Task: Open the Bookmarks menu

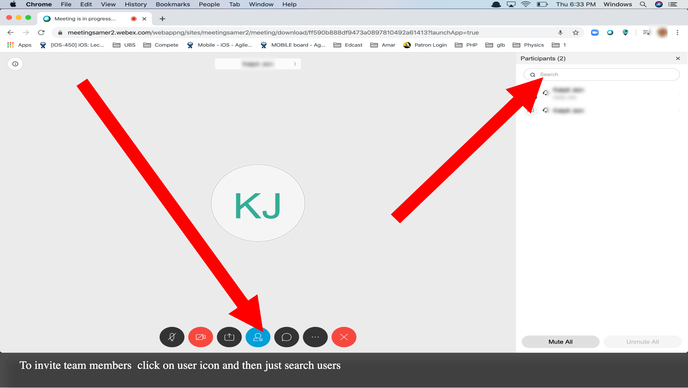Action: [x=173, y=4]
